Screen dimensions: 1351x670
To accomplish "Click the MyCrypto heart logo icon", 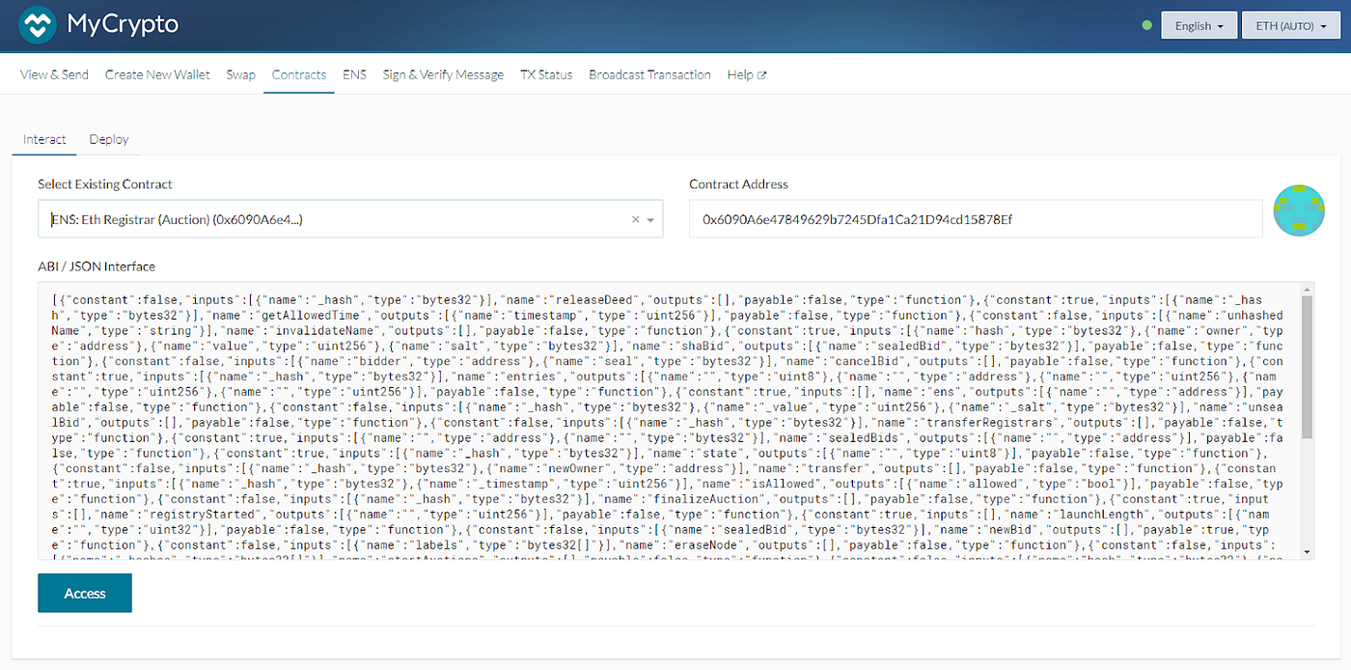I will tap(39, 24).
